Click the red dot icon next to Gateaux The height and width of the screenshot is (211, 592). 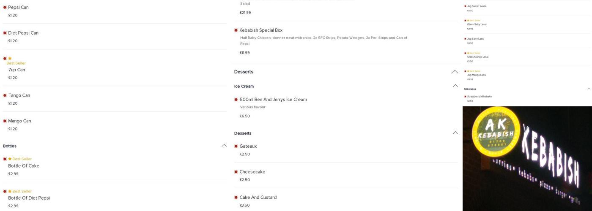[x=236, y=146]
